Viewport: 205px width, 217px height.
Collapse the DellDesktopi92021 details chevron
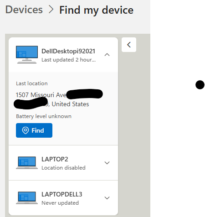[x=107, y=55]
